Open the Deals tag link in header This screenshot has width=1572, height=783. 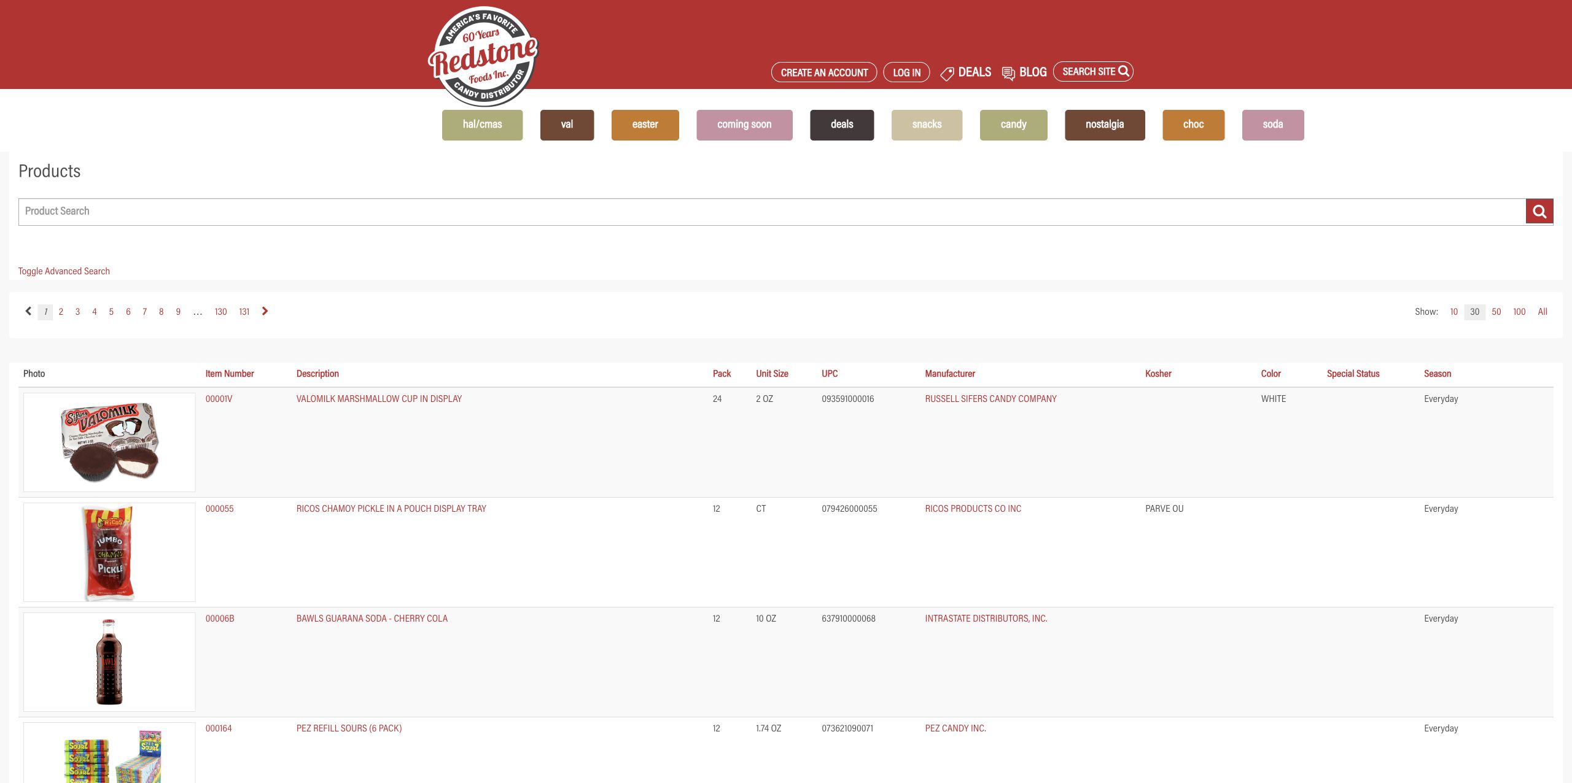pyautogui.click(x=966, y=72)
